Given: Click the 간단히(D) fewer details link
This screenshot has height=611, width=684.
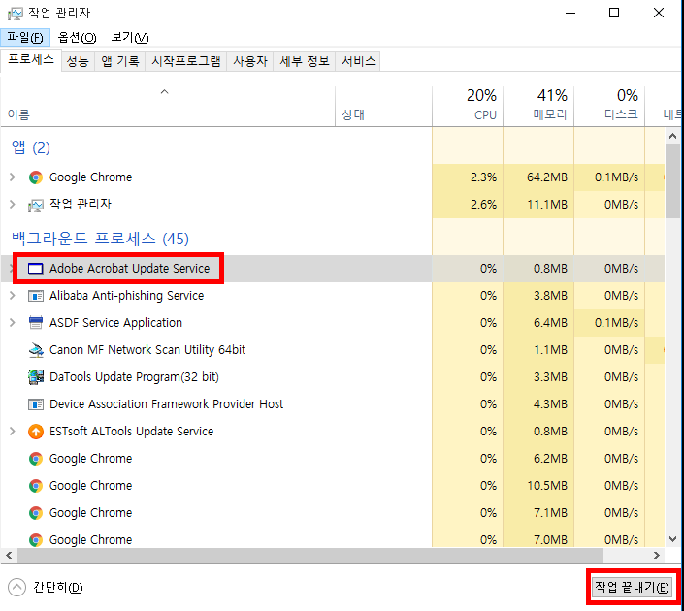Looking at the screenshot, I should 58,588.
